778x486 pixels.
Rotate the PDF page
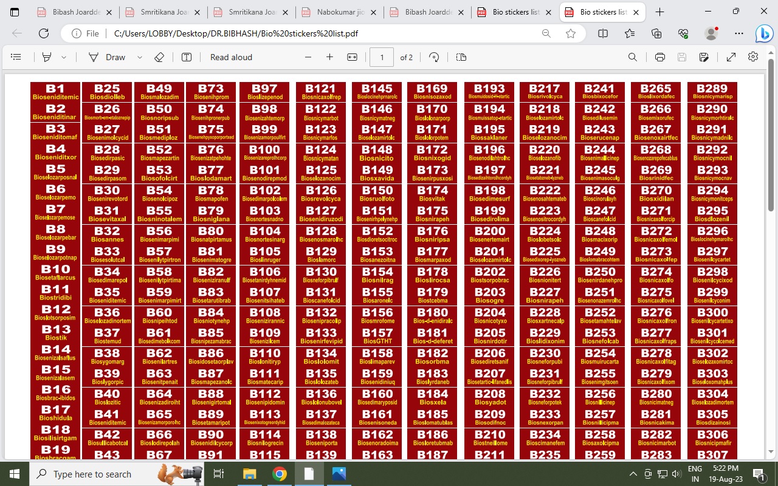pos(434,57)
